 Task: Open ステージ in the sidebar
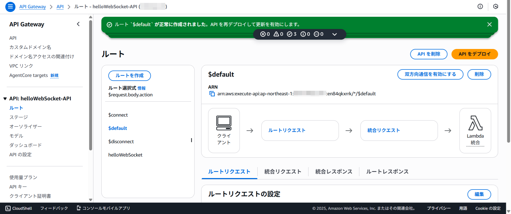19,117
